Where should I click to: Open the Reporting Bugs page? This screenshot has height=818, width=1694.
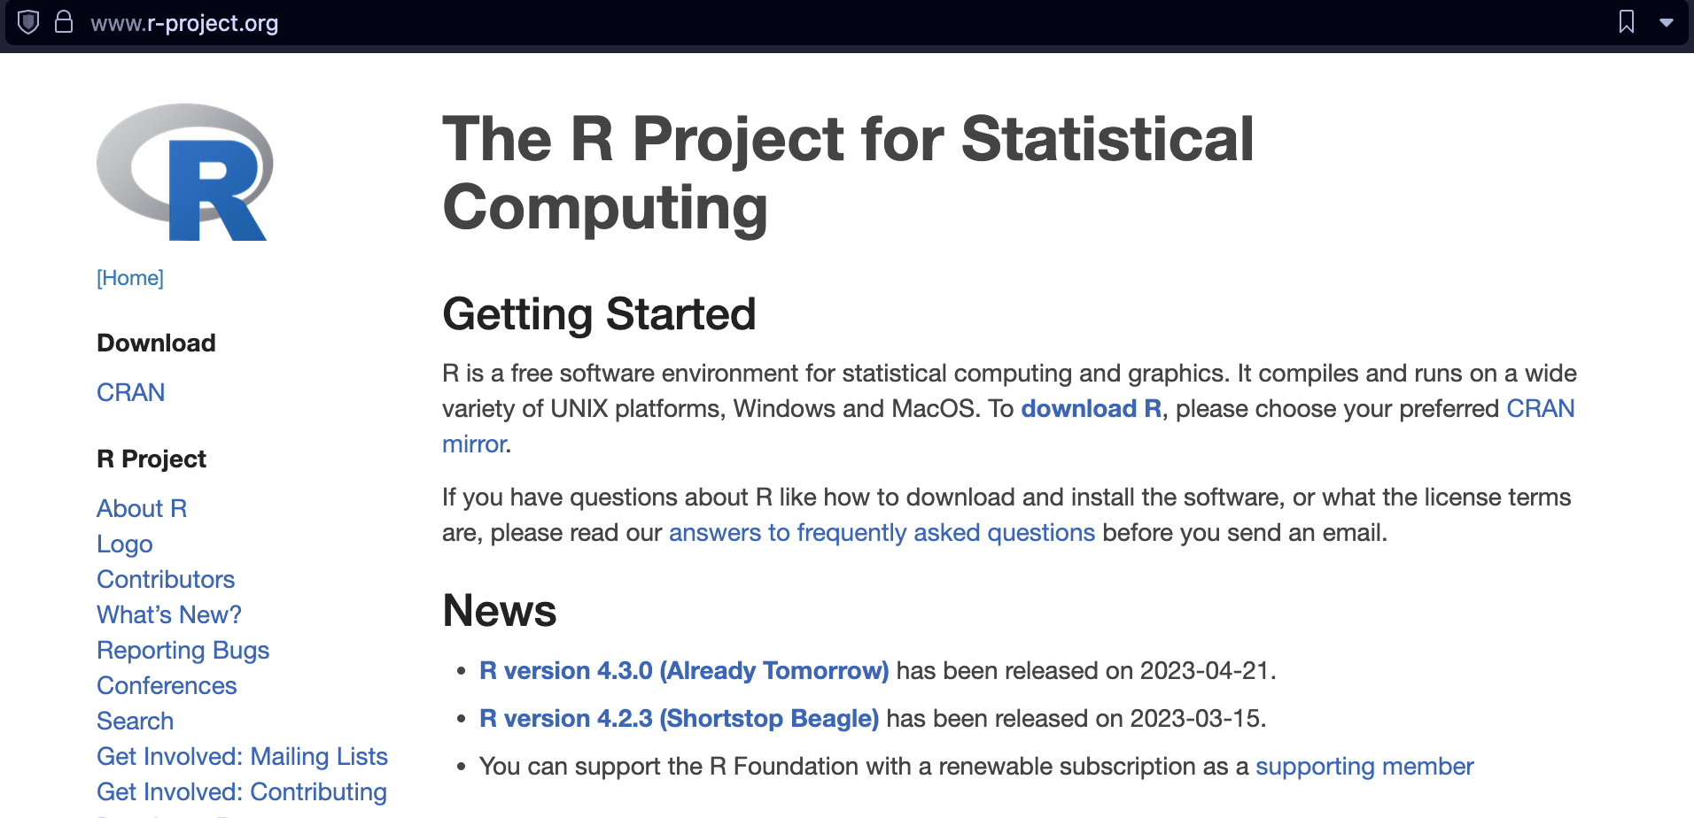pyautogui.click(x=183, y=650)
